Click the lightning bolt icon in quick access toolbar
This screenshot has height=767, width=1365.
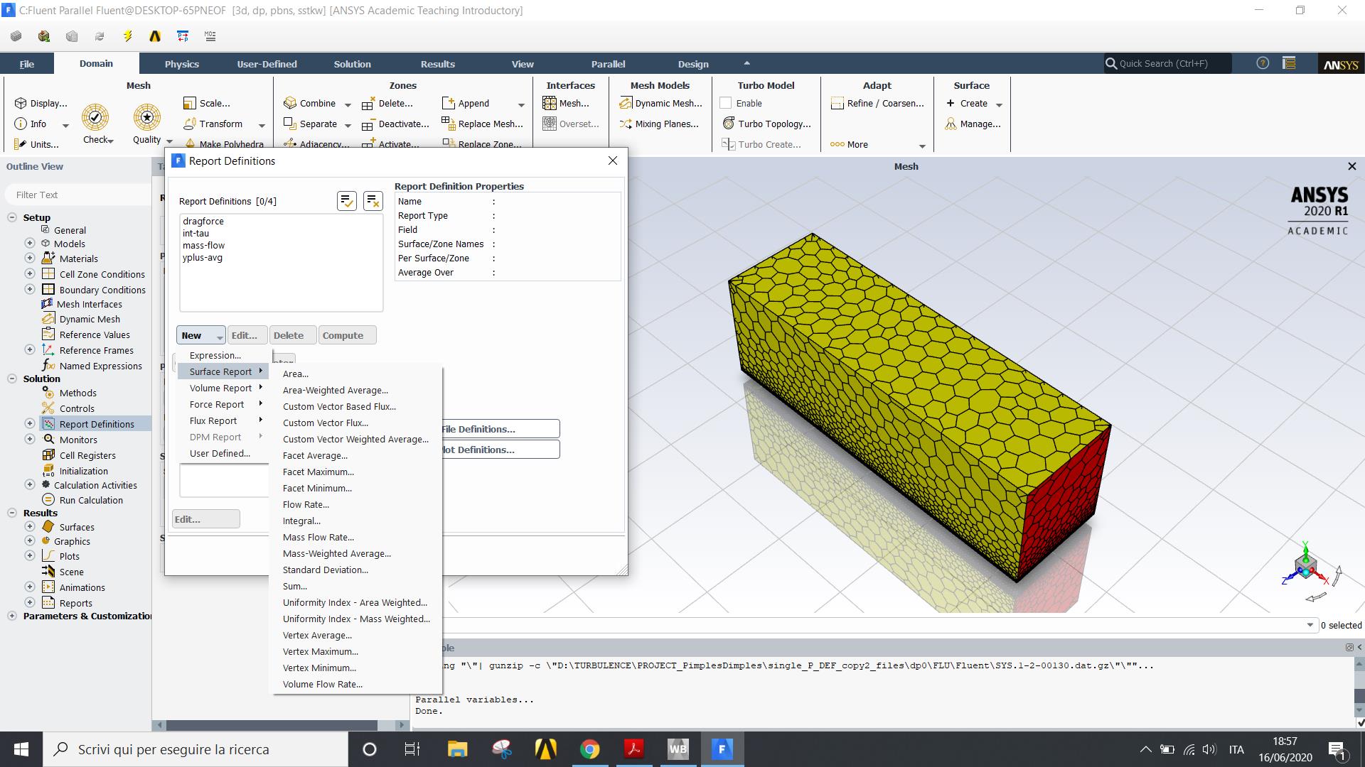point(127,36)
